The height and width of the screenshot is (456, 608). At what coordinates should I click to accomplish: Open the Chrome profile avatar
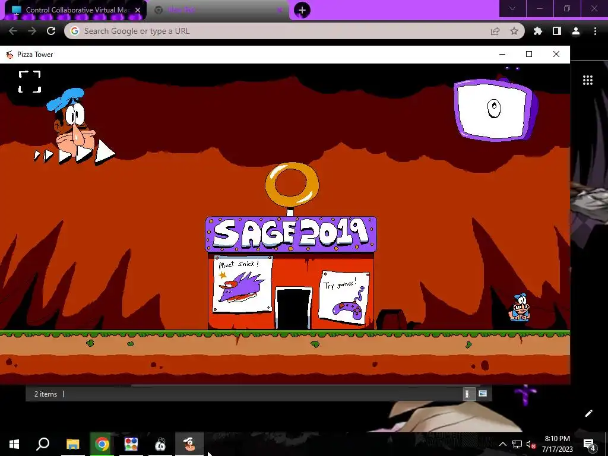tap(576, 31)
